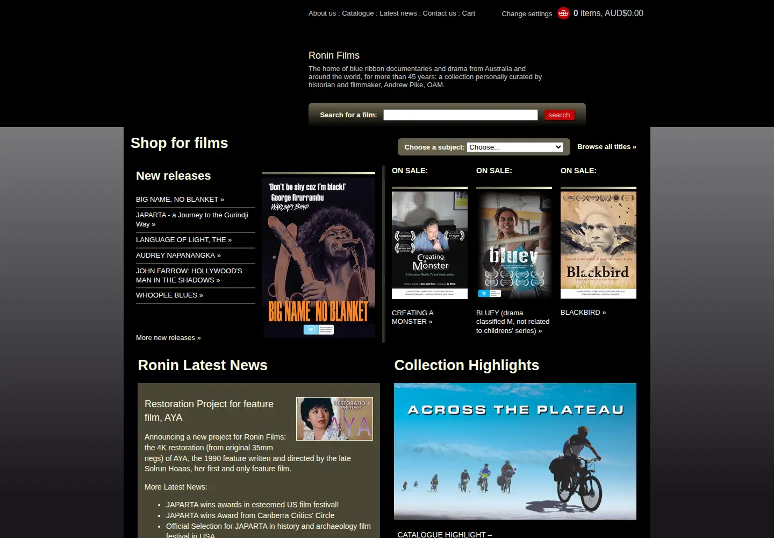Click the AYA Restoration Project thumbnail
774x538 pixels.
coord(334,419)
